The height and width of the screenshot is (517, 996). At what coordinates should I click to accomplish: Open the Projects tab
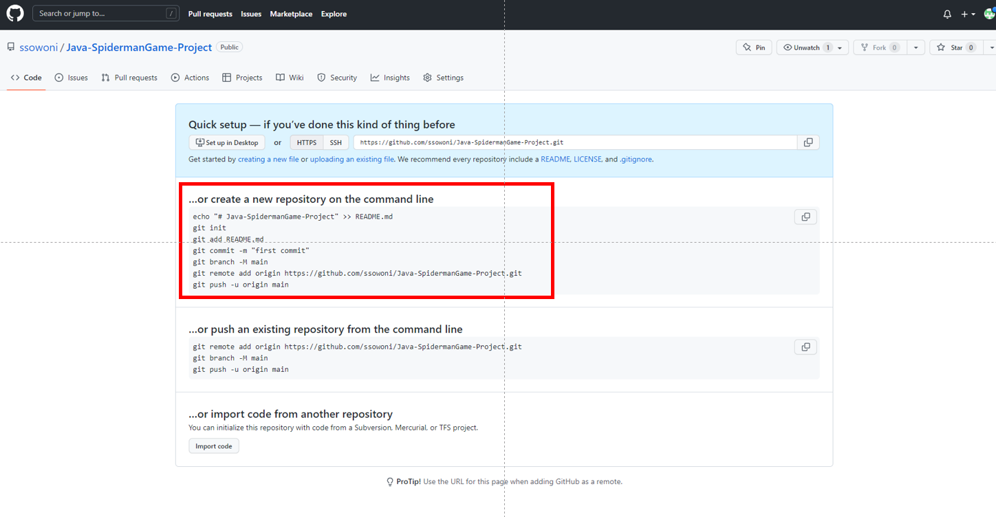click(x=242, y=78)
